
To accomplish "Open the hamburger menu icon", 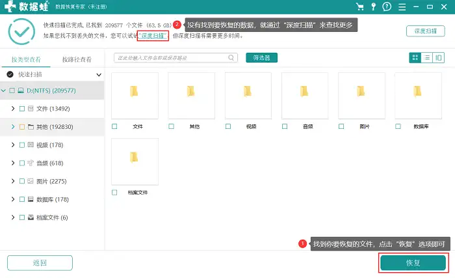I will click(x=402, y=7).
